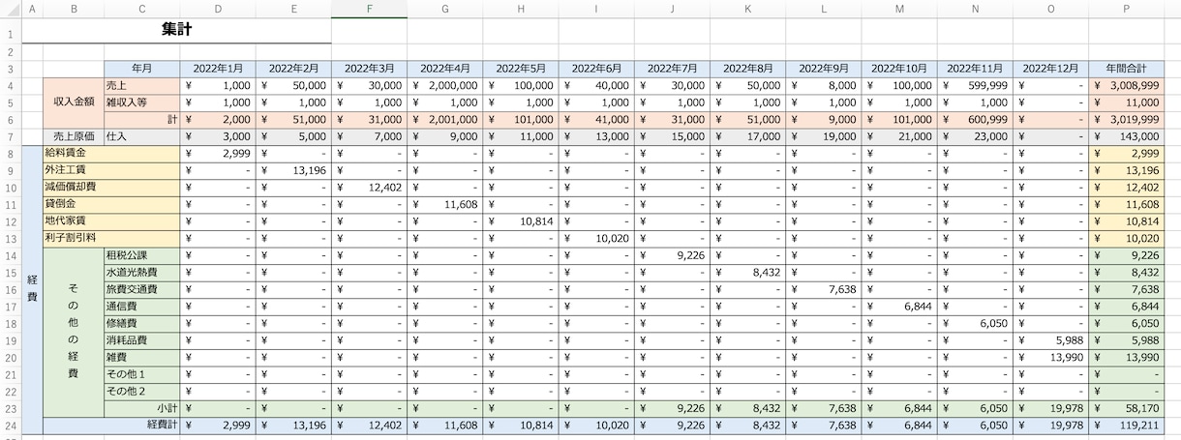Click the その他の経費 merged cell
The width and height of the screenshot is (1181, 440).
coord(74,332)
